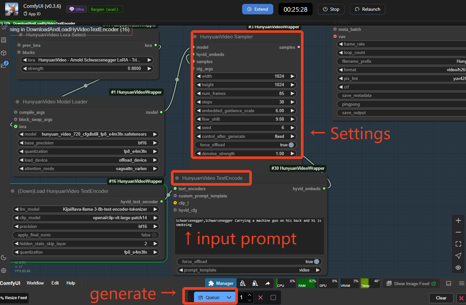466x305 pixels.
Task: Click the clip_l input connector dot
Action: pyautogui.click(x=175, y=203)
